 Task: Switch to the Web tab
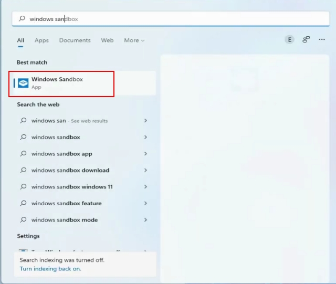(x=107, y=40)
